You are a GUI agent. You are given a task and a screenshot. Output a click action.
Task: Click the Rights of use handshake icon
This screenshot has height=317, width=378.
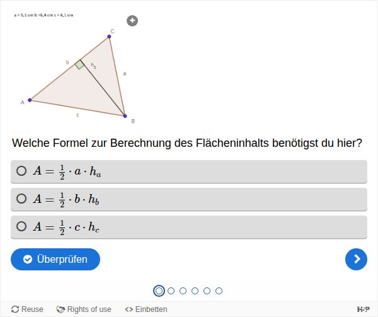(60, 309)
